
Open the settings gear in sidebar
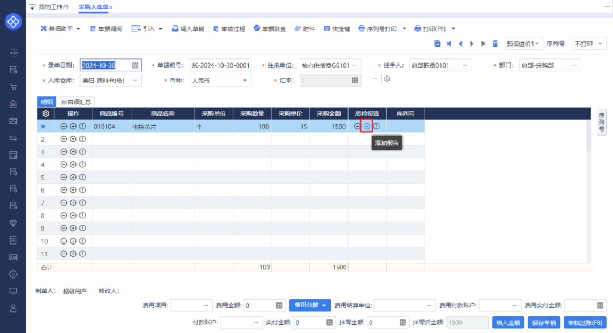(13, 274)
